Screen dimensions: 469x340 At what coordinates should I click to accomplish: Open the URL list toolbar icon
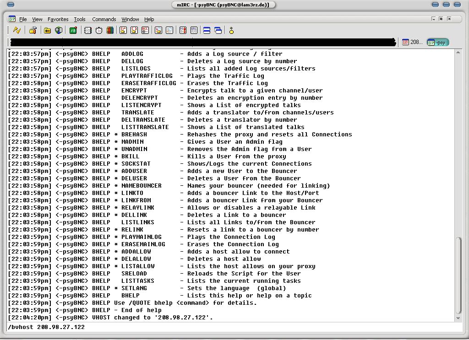pos(194,30)
